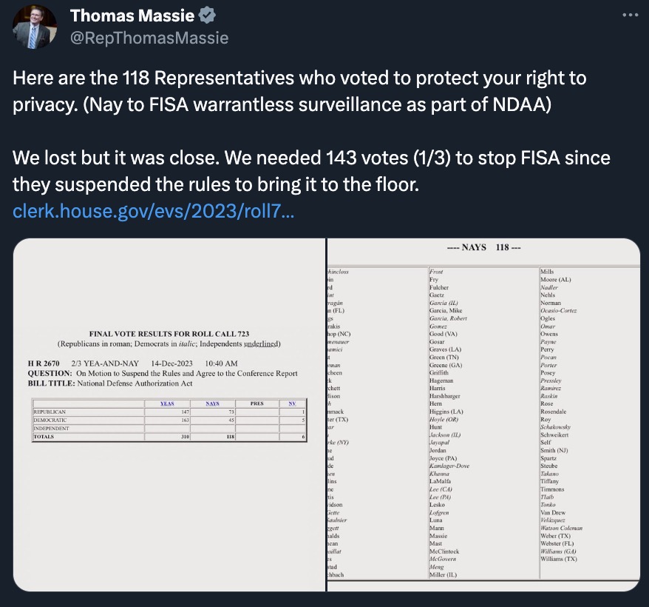Click the name Gaetz in nays list
The image size is (649, 607).
[x=437, y=295]
